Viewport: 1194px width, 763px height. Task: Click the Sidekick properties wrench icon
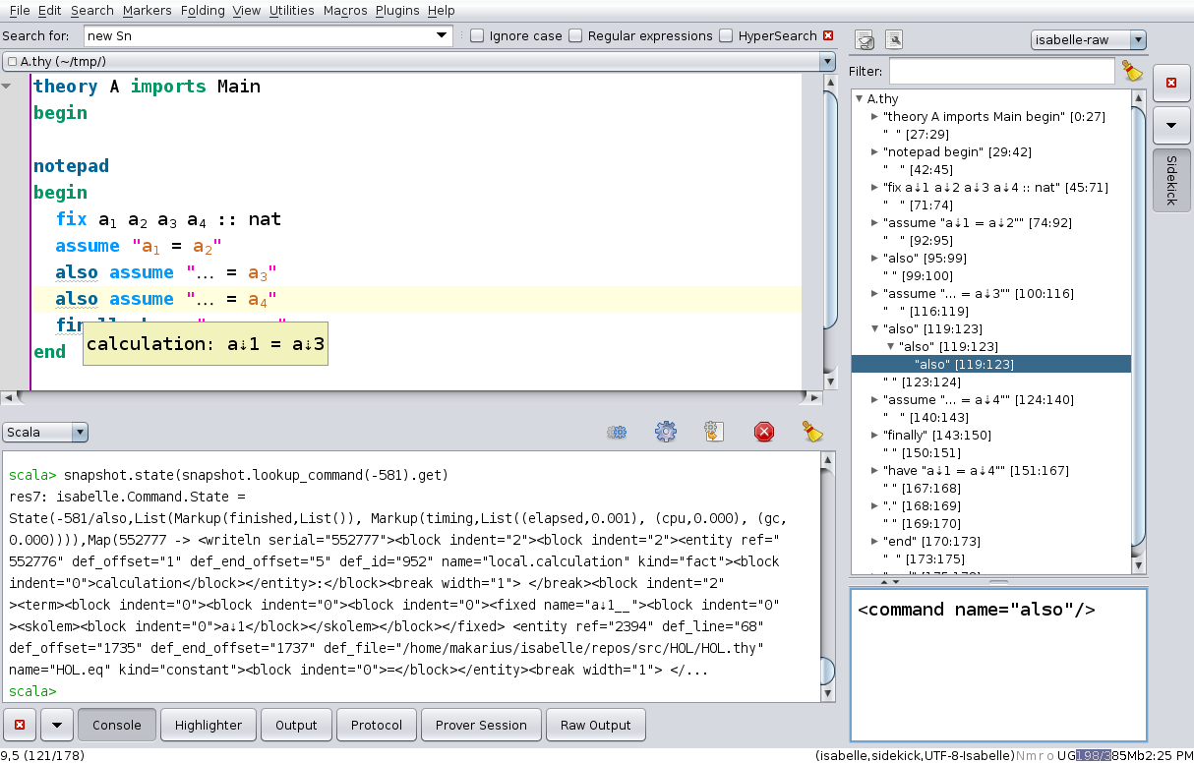[894, 40]
